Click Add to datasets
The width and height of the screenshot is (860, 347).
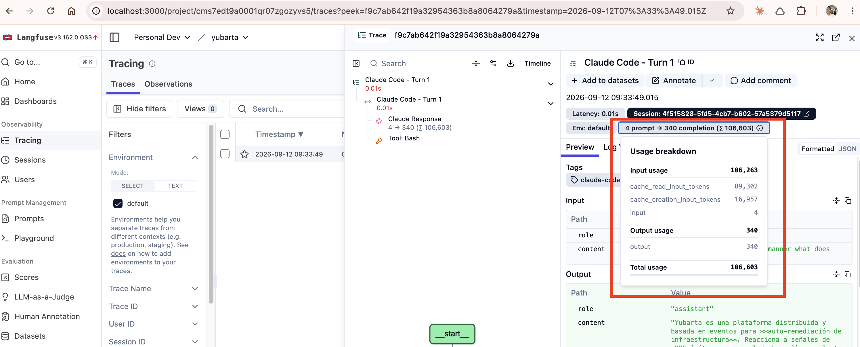point(605,81)
